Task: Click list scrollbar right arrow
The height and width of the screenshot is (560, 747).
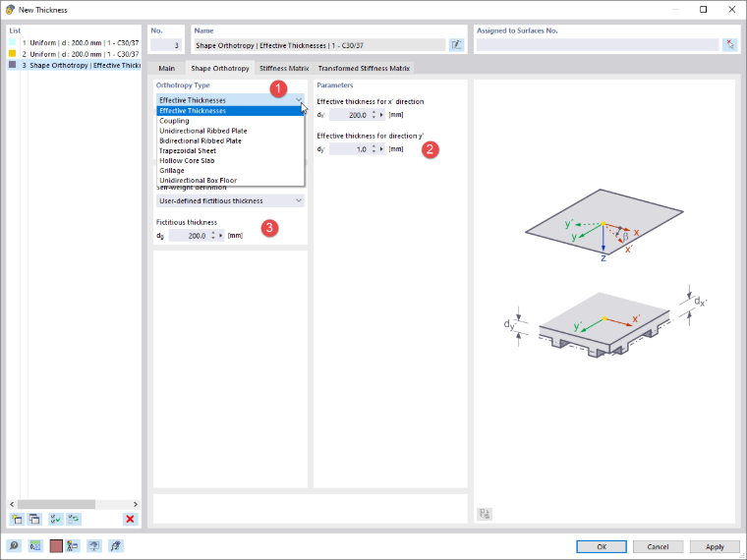Action: click(136, 504)
